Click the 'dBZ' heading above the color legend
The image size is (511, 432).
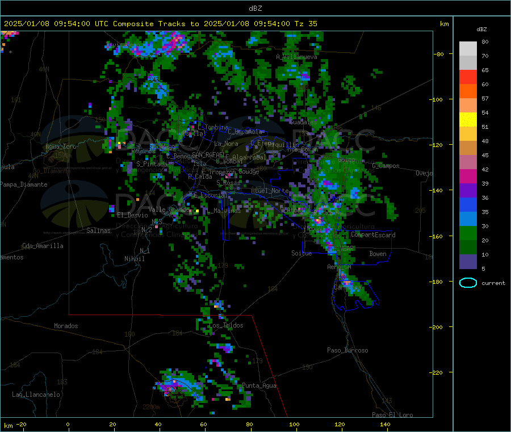481,30
